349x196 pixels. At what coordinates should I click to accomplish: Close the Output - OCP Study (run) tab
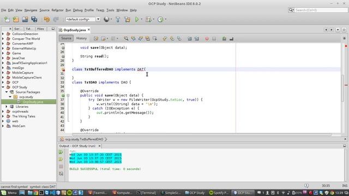click(99, 146)
